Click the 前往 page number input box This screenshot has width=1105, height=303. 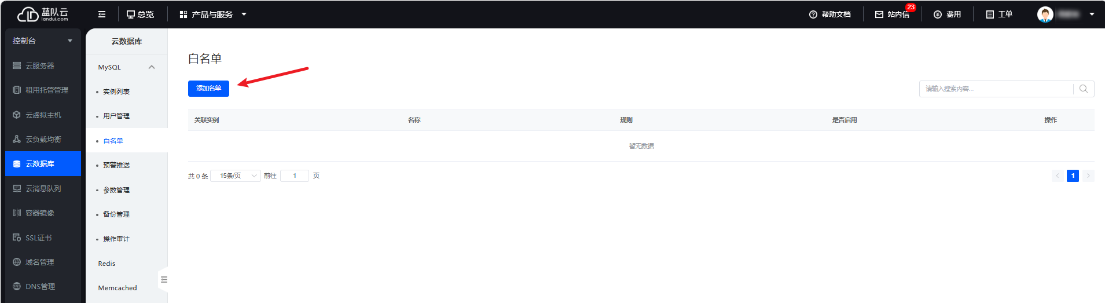click(x=295, y=176)
